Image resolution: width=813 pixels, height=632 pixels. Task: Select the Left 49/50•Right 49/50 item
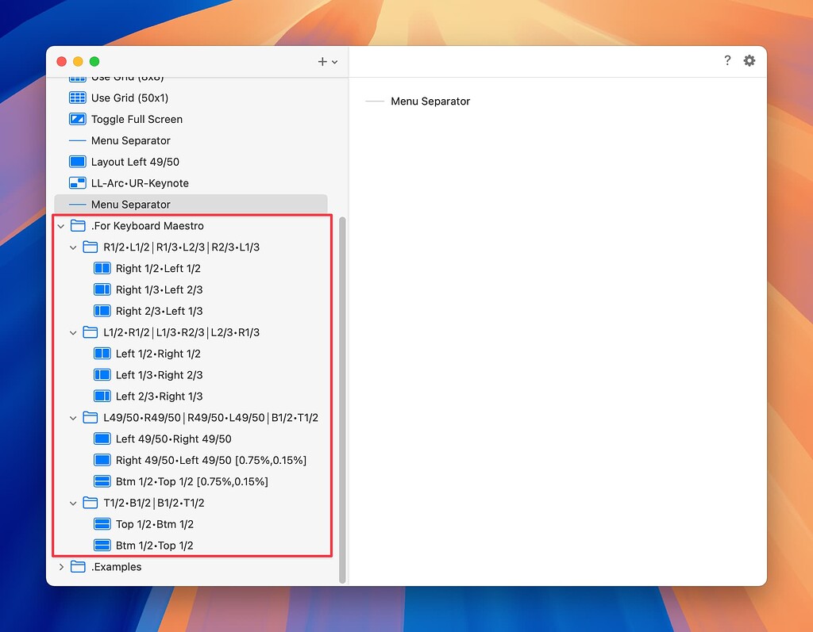point(173,439)
